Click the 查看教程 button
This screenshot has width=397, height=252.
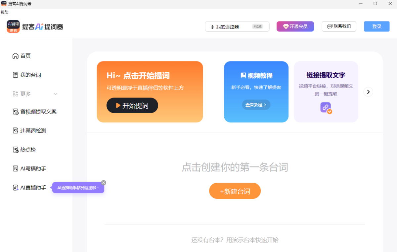click(256, 105)
